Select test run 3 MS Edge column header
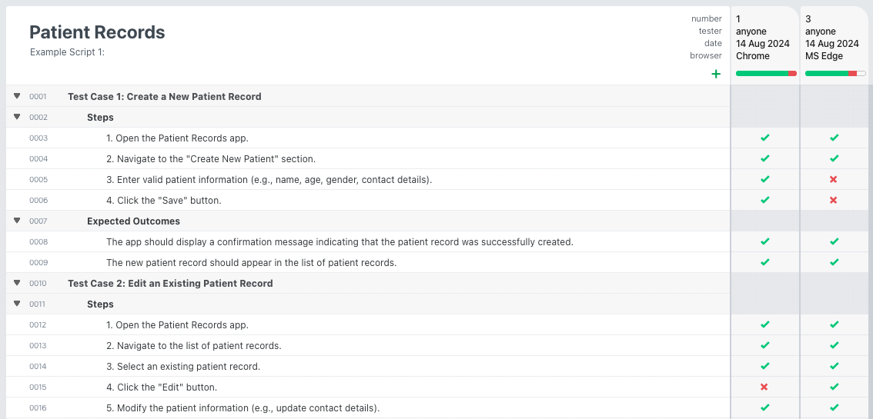This screenshot has width=873, height=419. [x=832, y=38]
